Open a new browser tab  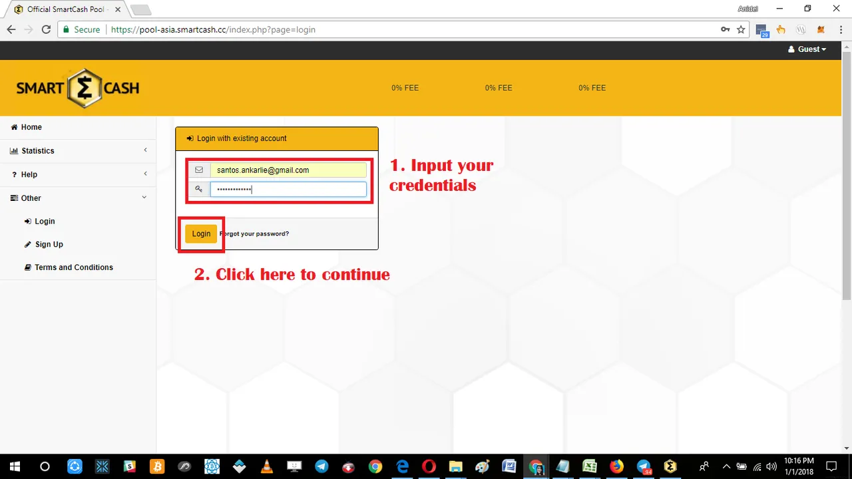(x=140, y=10)
